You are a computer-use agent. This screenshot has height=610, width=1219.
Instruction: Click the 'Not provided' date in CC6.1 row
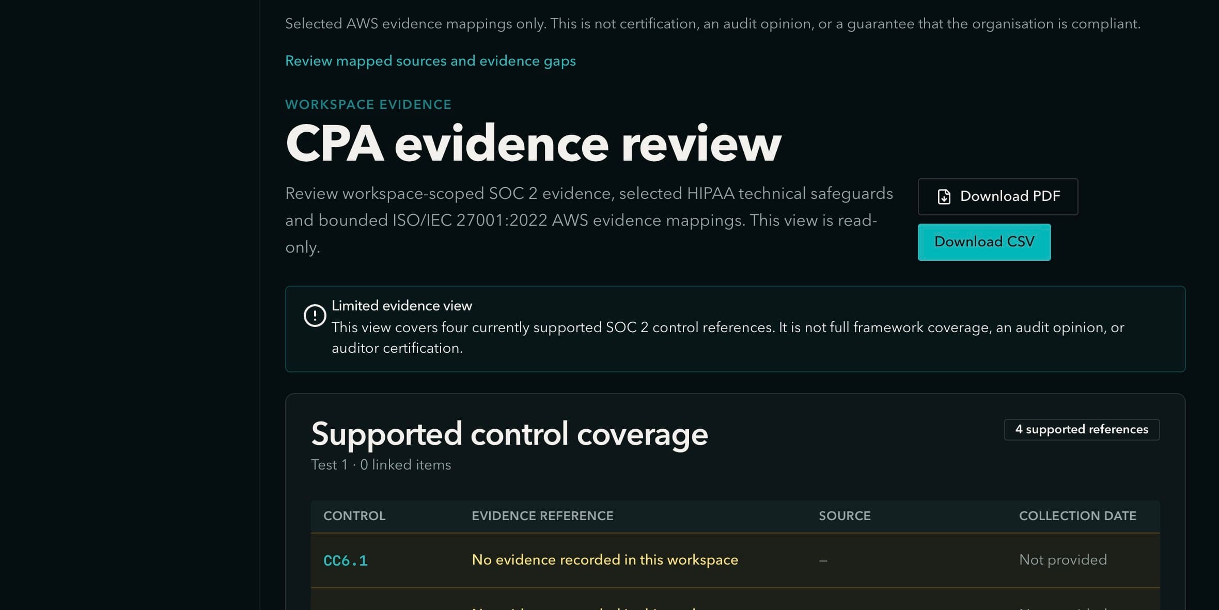(1063, 560)
